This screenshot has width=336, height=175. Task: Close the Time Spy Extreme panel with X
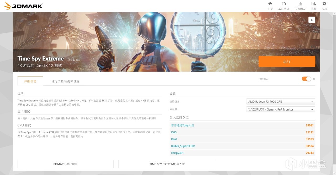pyautogui.click(x=312, y=20)
